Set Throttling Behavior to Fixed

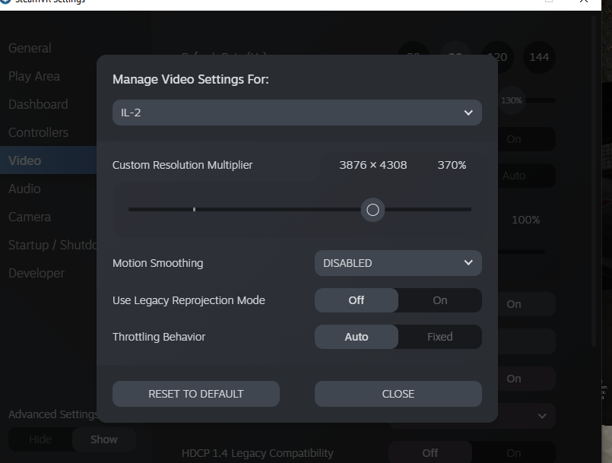439,337
